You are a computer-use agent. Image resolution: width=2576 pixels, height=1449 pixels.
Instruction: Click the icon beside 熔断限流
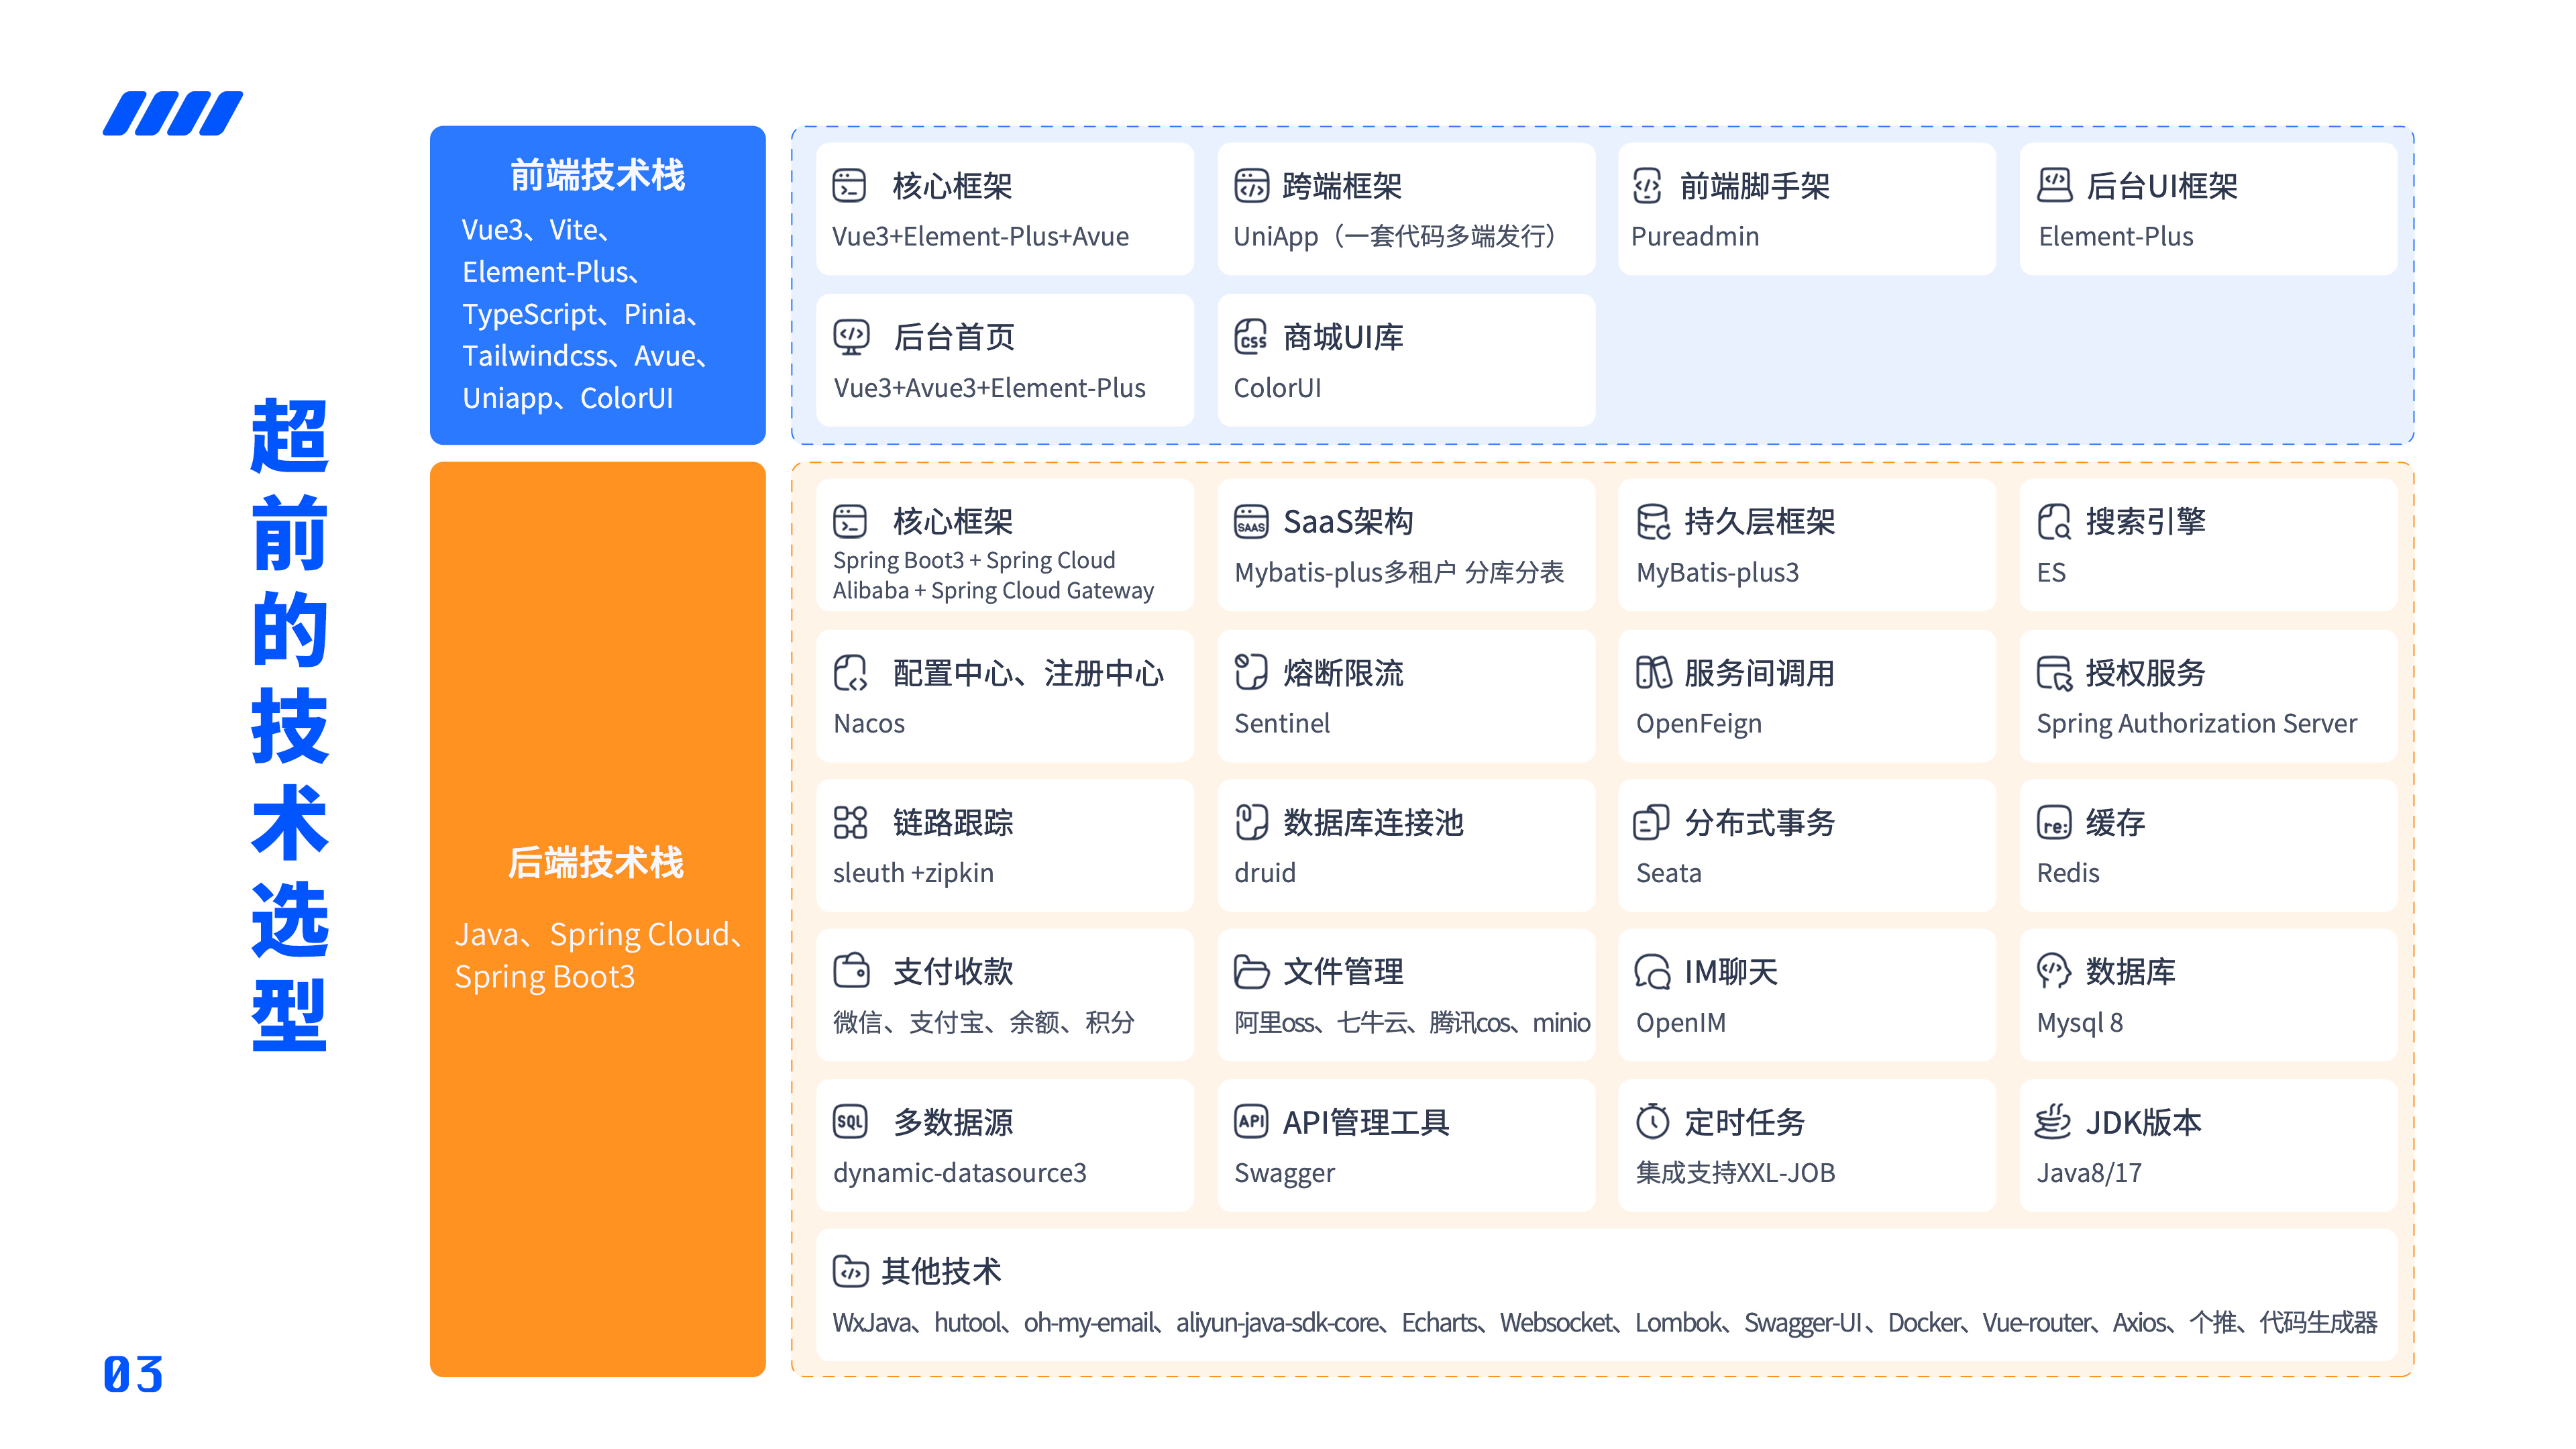coord(1251,672)
